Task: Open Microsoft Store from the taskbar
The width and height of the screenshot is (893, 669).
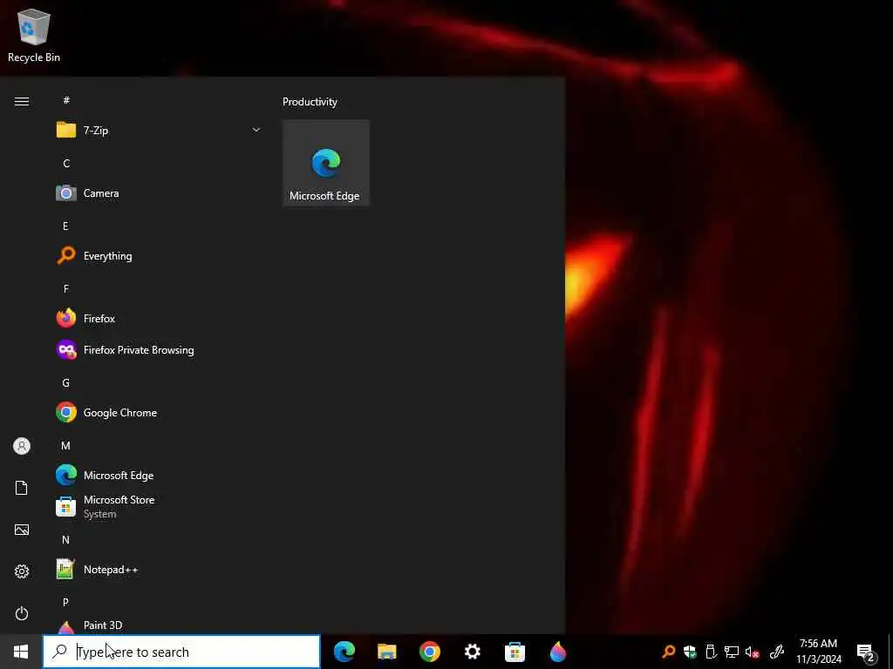Action: coord(515,652)
